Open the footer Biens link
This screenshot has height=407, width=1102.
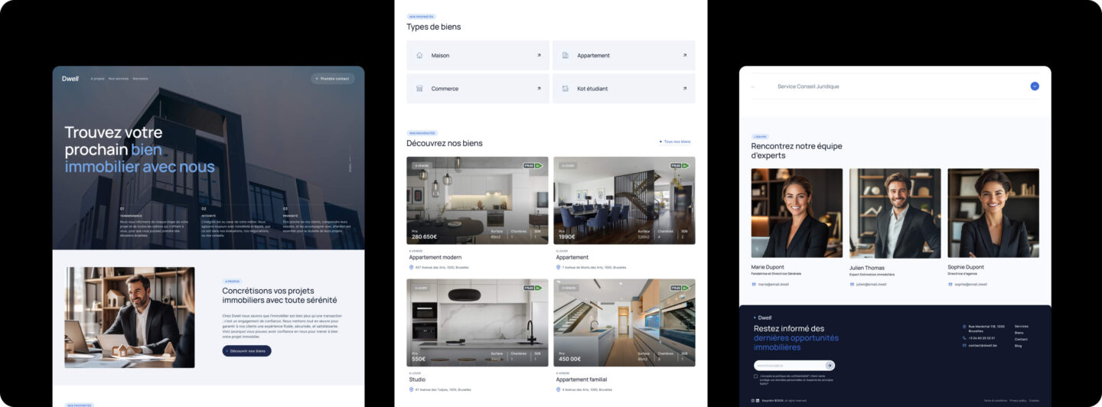click(1019, 333)
